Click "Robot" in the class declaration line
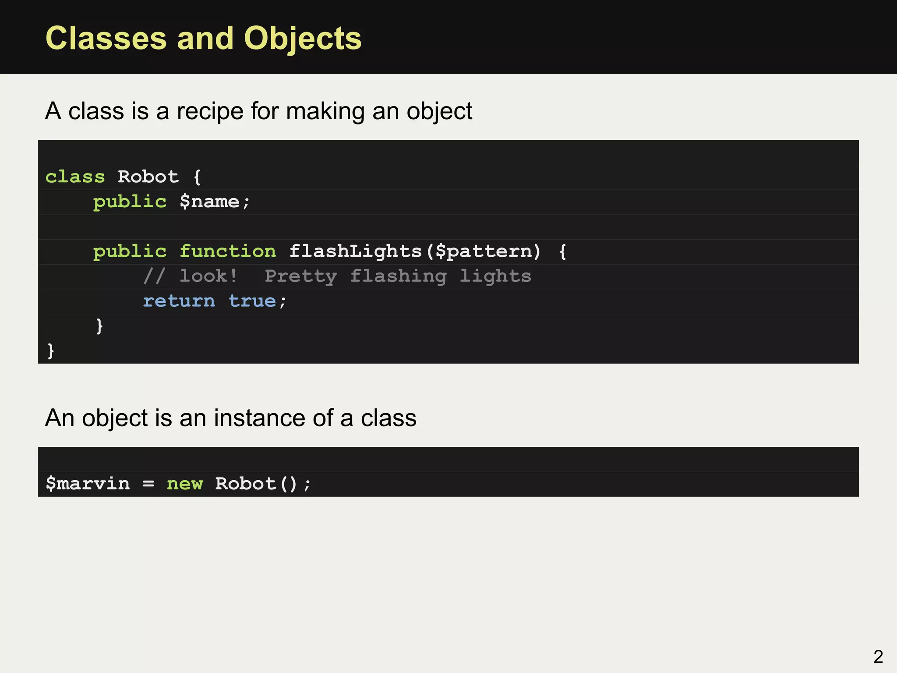 click(148, 177)
